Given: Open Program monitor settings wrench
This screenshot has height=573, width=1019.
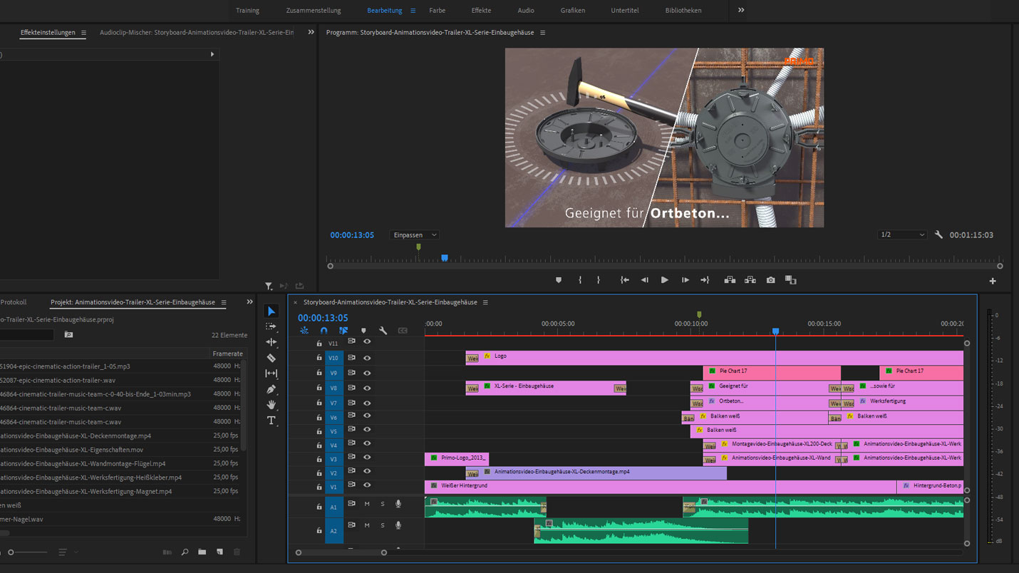Looking at the screenshot, I should coord(939,234).
